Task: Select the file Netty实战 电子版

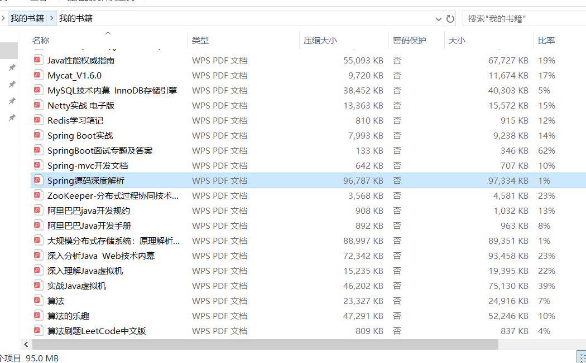Action: tap(81, 105)
